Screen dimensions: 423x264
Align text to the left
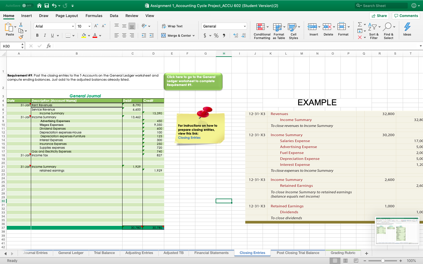coord(117,35)
